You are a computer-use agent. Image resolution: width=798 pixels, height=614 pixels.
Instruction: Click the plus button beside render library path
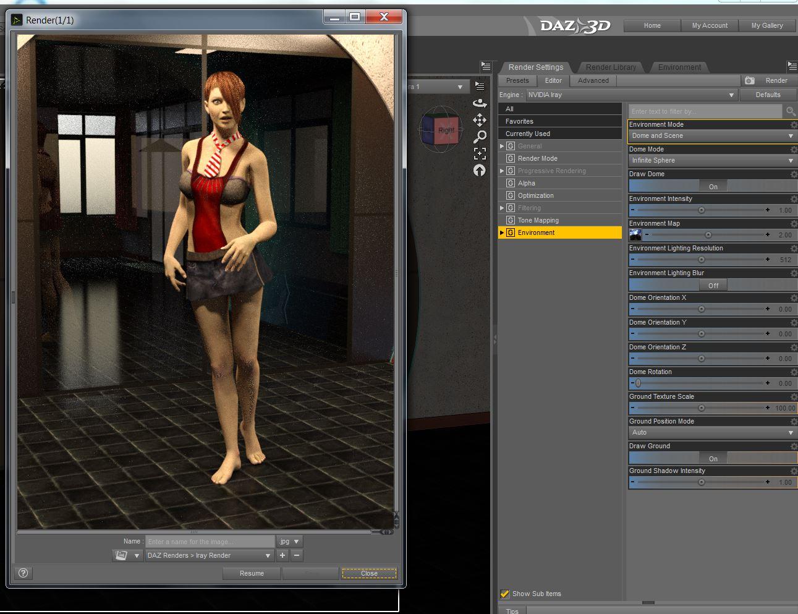pyautogui.click(x=282, y=555)
